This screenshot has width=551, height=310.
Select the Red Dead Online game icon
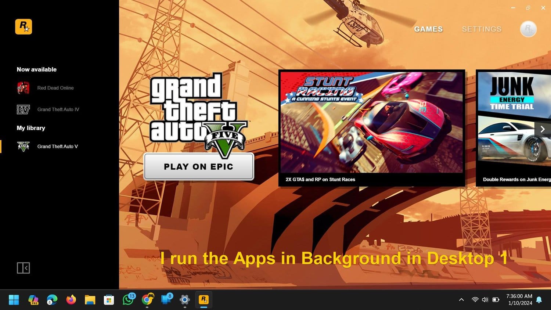pos(55,88)
